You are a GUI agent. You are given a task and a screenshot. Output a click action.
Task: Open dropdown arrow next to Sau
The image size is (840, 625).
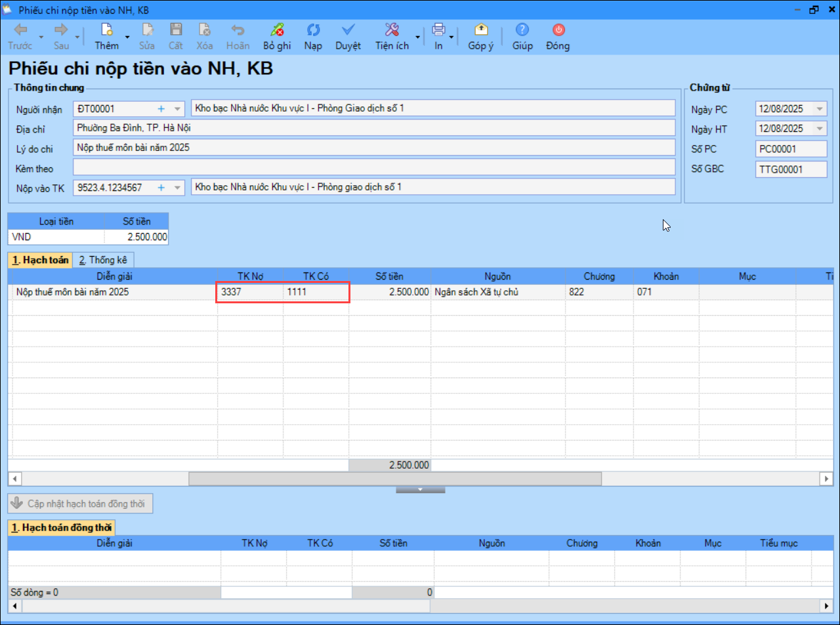click(x=79, y=37)
